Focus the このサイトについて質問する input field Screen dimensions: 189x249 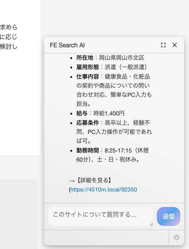(x=101, y=216)
